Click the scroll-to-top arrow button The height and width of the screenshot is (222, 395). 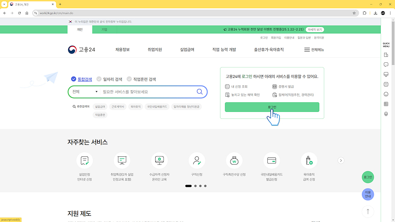pos(368,212)
